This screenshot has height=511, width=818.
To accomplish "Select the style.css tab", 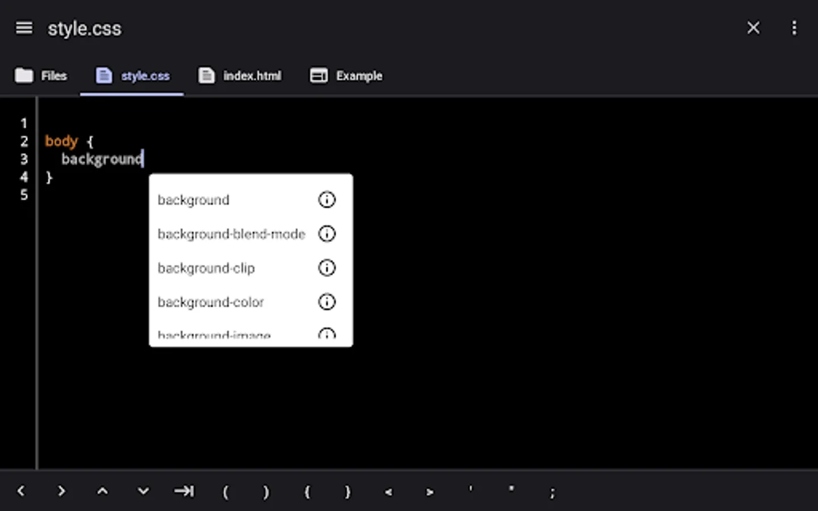I will pyautogui.click(x=133, y=76).
